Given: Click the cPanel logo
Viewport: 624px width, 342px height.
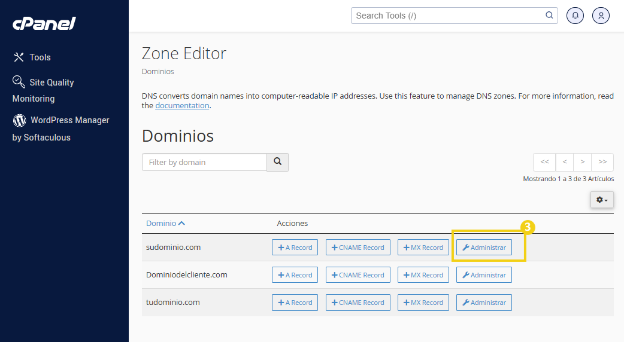Looking at the screenshot, I should [x=44, y=23].
